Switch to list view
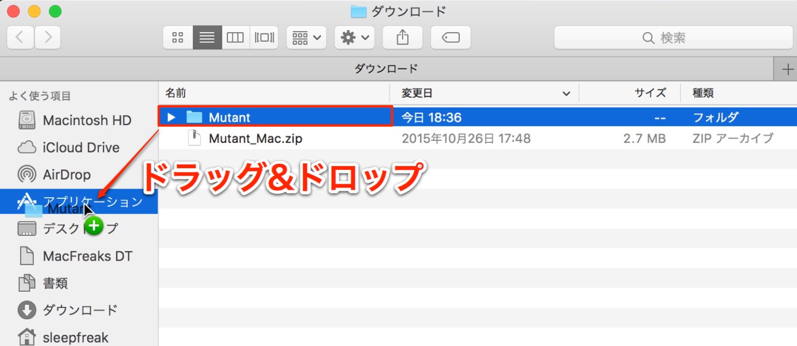The width and height of the screenshot is (797, 346). pos(207,37)
